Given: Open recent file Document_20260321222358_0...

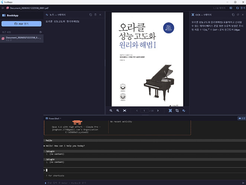Looking at the screenshot, I should [x=22, y=39].
